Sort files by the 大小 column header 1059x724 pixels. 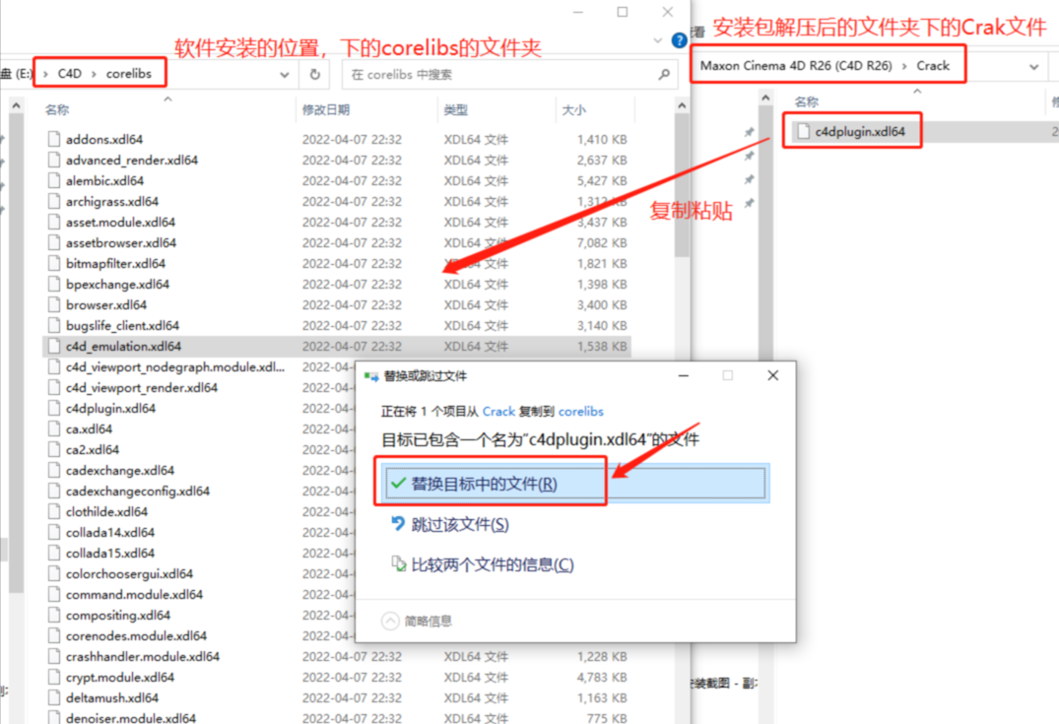573,110
